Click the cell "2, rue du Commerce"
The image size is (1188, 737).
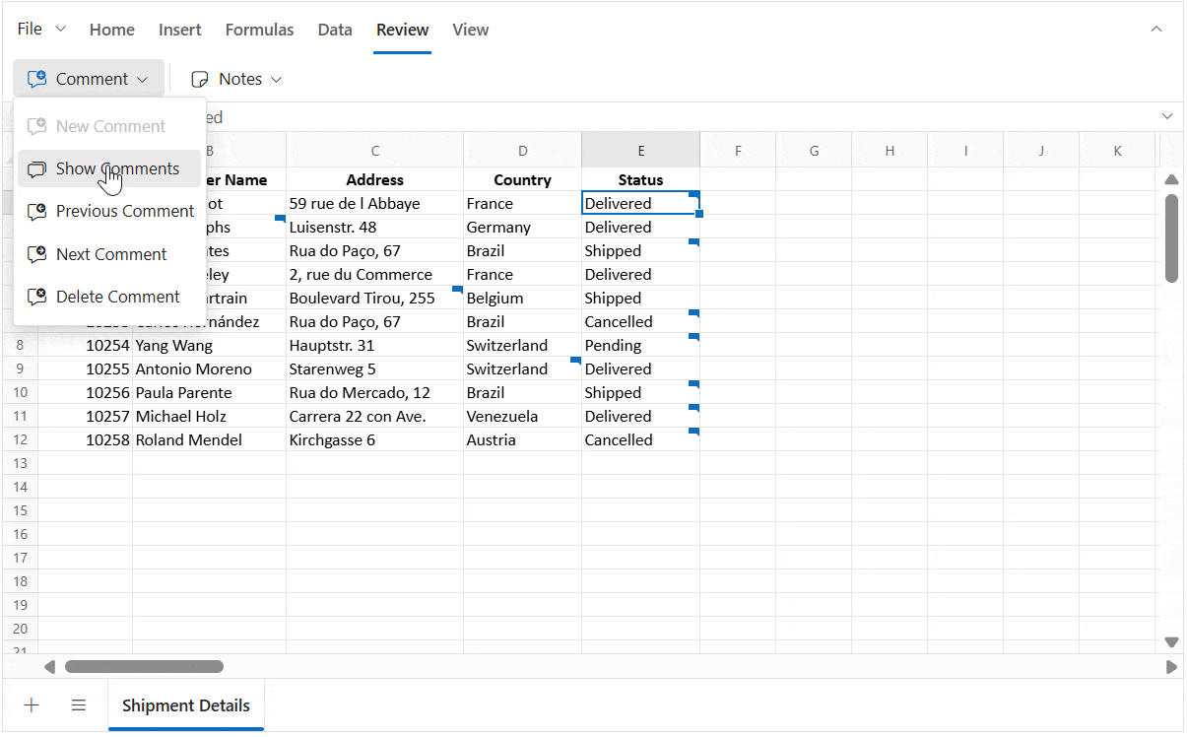tap(375, 274)
